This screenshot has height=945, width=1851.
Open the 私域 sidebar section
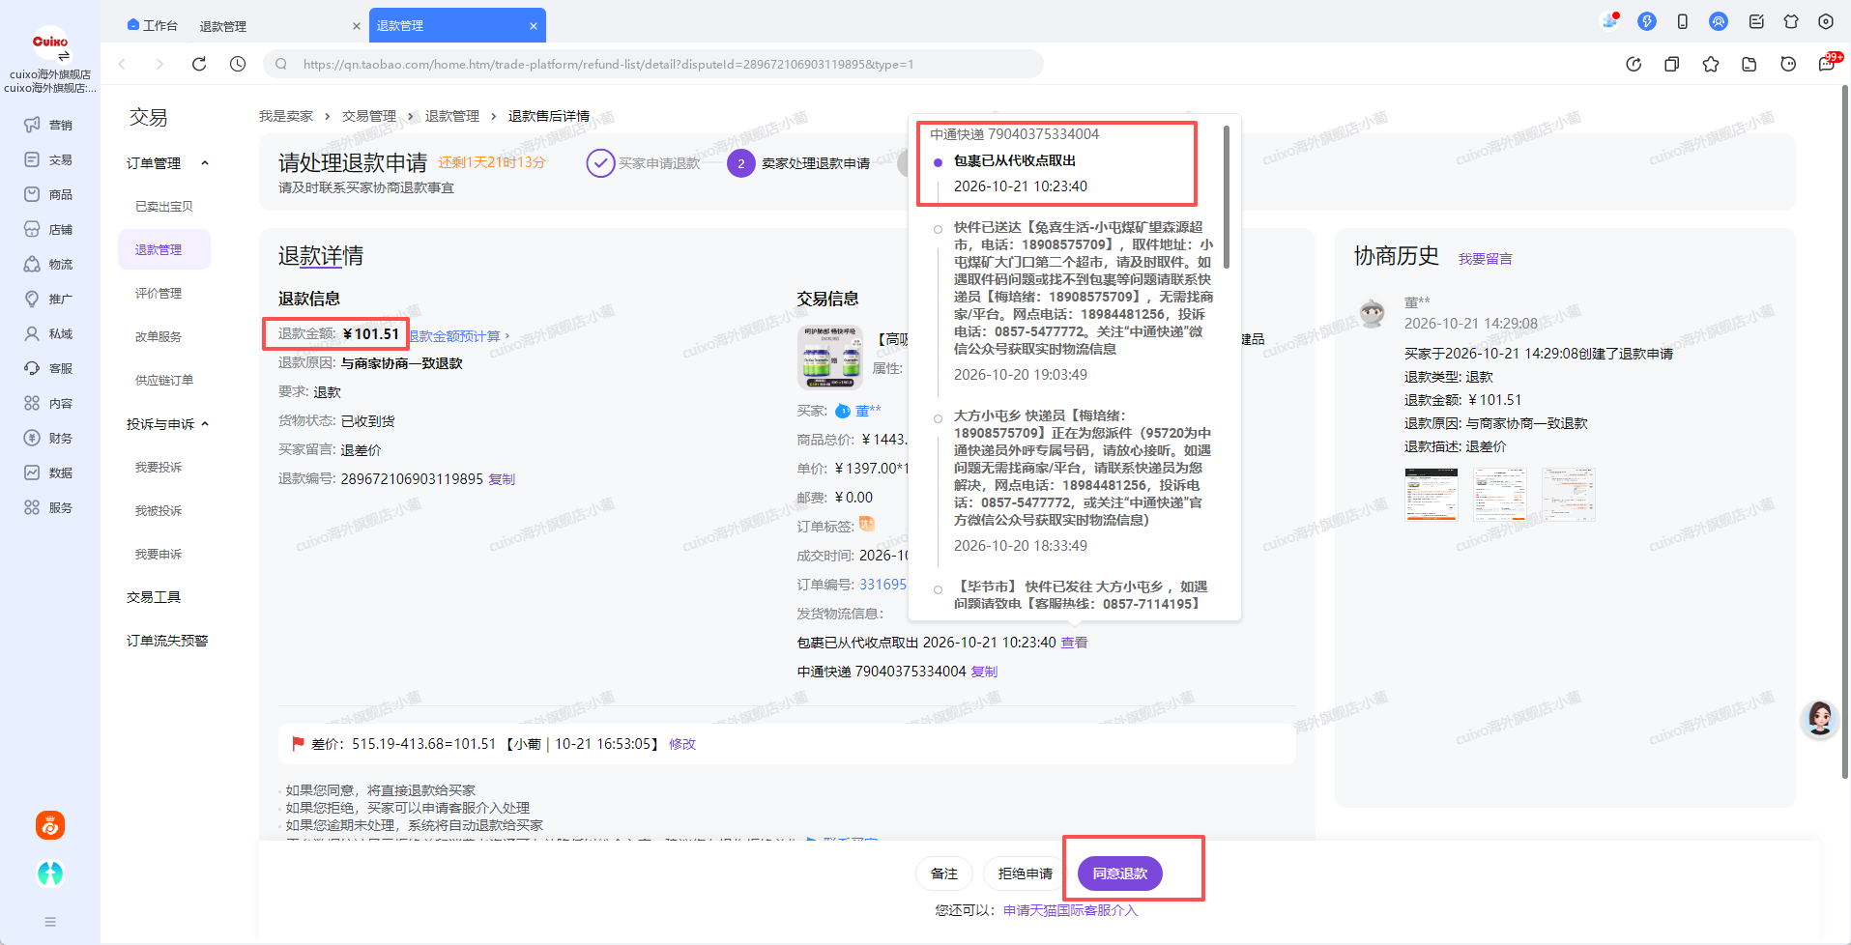coord(48,333)
